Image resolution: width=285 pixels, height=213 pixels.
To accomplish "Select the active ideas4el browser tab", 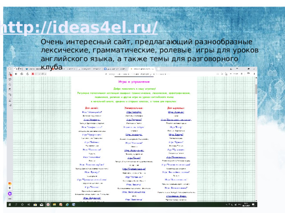I will (x=142, y=69).
